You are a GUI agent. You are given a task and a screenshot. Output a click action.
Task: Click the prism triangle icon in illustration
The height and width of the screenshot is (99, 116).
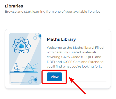click(29, 67)
